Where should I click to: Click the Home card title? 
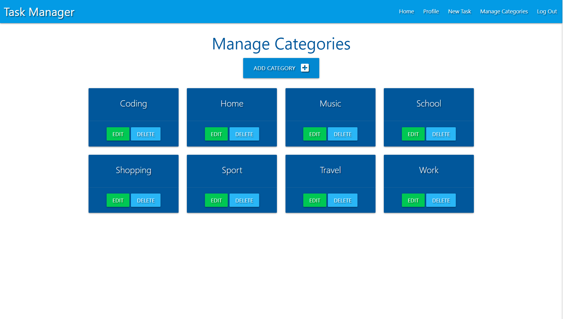tap(232, 104)
